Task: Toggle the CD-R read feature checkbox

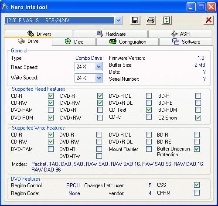Action: coord(51,96)
